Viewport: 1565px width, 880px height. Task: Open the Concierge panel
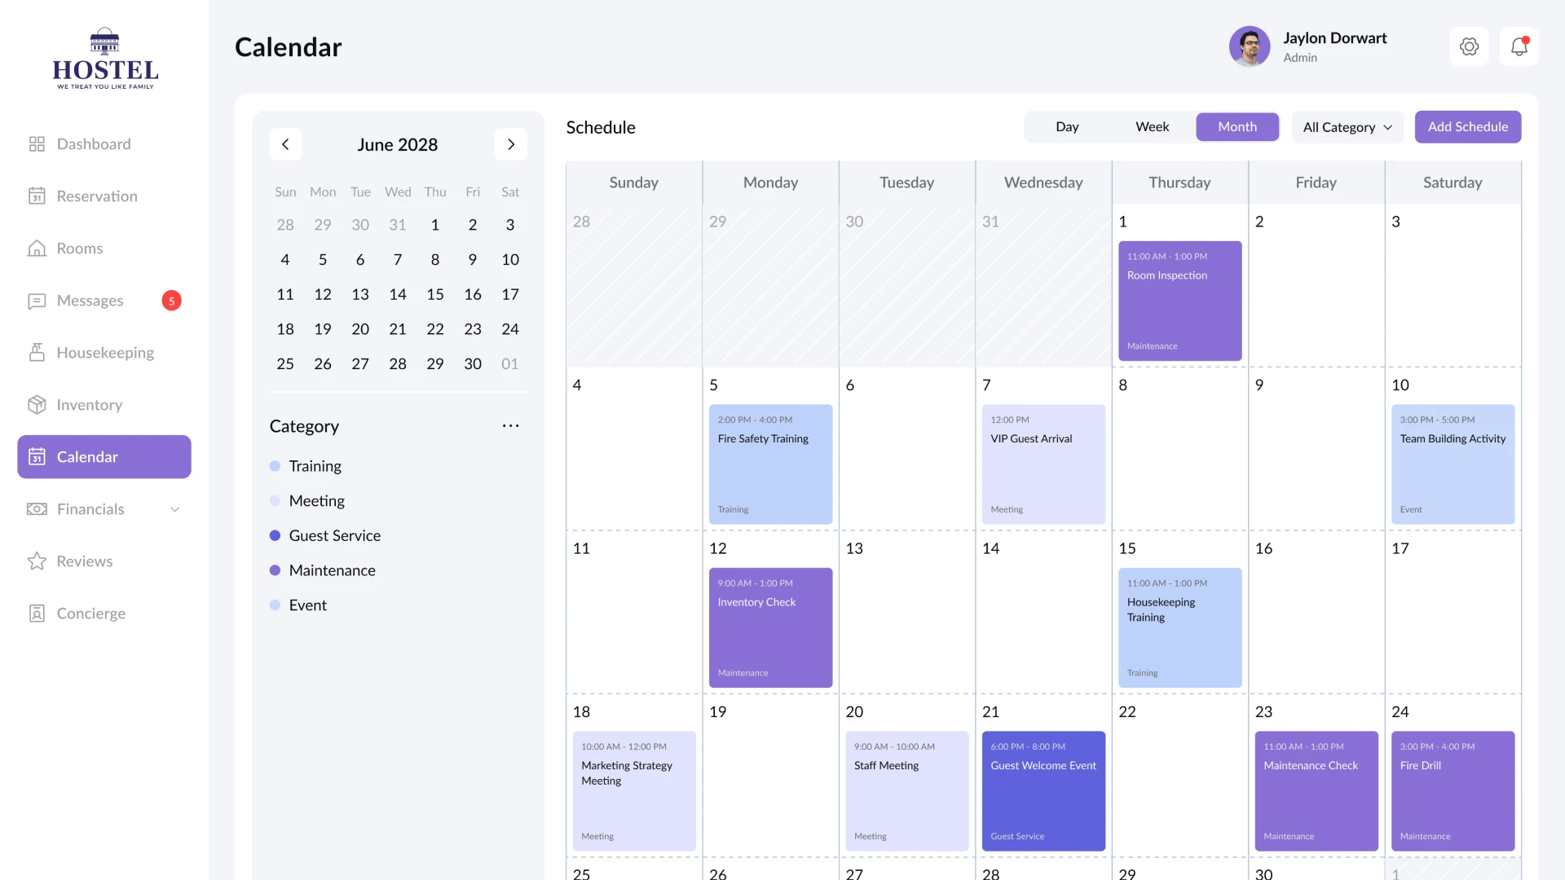click(90, 613)
